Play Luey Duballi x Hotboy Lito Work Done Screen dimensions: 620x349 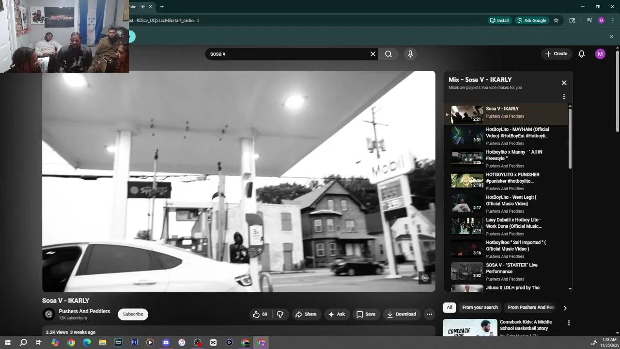click(x=505, y=226)
